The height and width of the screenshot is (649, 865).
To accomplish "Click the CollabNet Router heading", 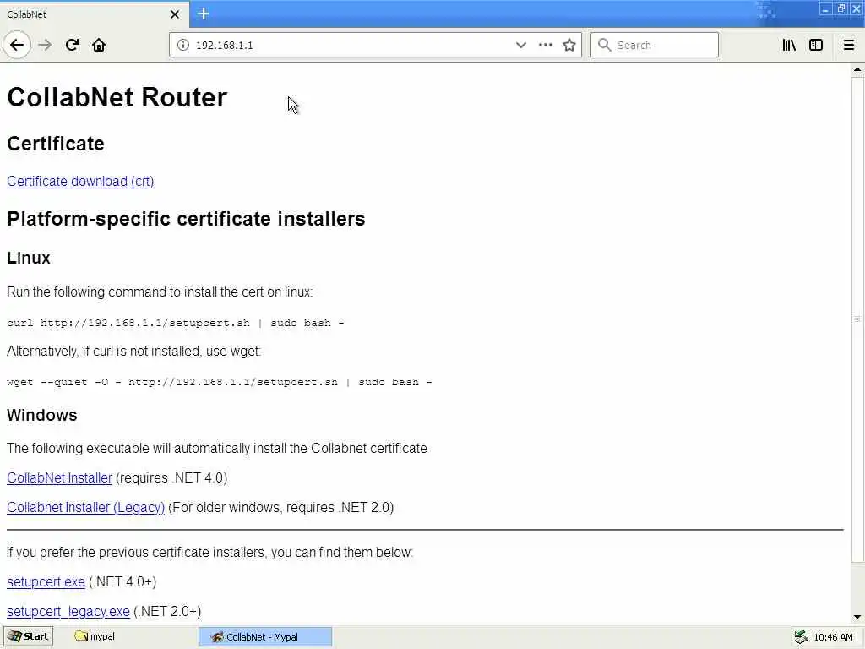I will pyautogui.click(x=117, y=97).
